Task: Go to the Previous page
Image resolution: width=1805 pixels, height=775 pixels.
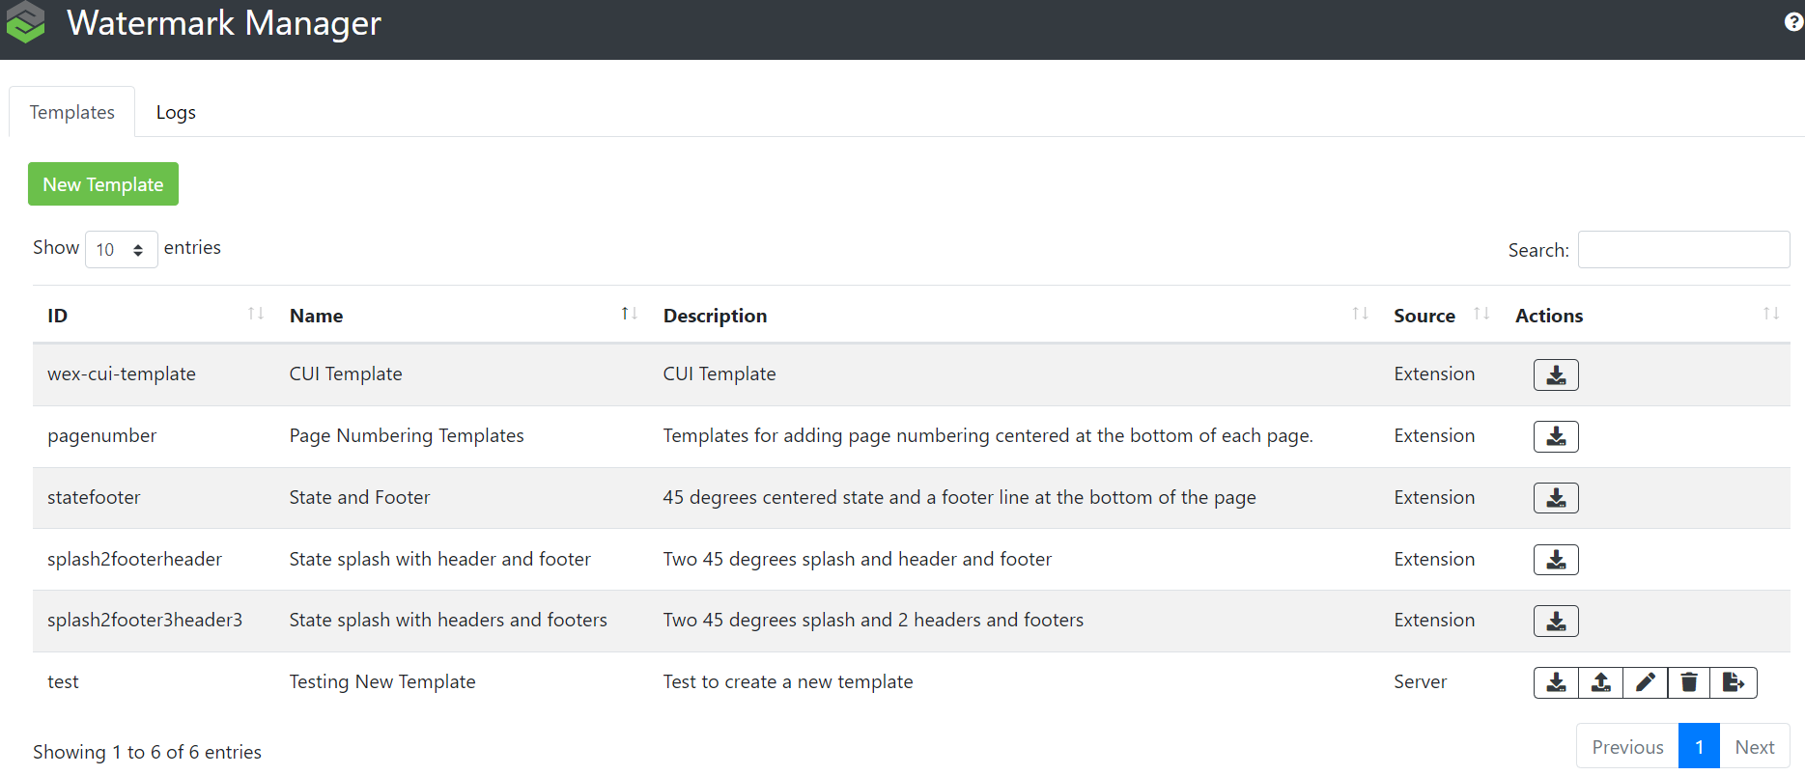Action: point(1627,747)
